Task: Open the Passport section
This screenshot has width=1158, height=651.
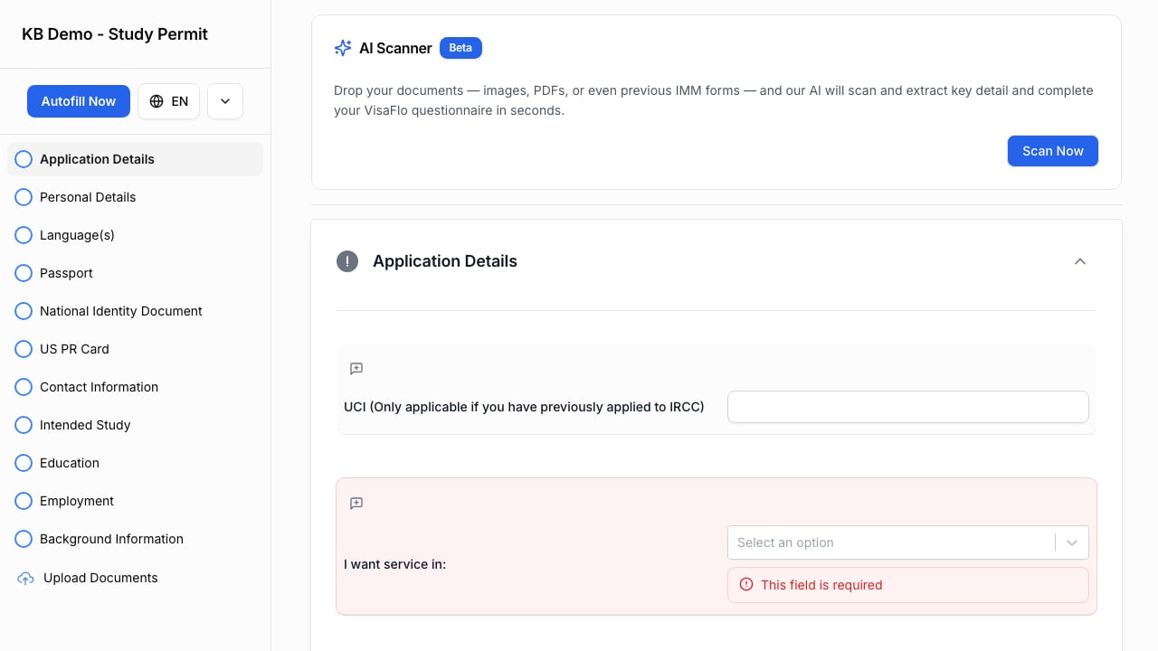Action: [135, 273]
